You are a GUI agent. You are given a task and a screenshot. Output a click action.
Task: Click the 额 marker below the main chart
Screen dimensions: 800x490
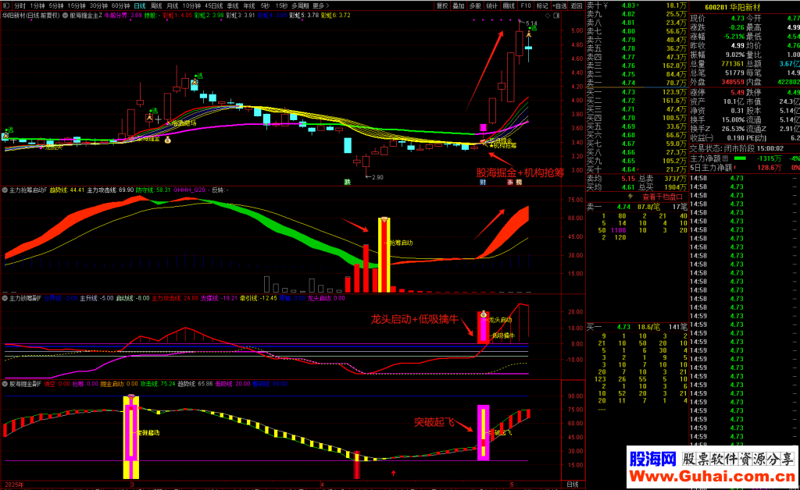[x=519, y=182]
